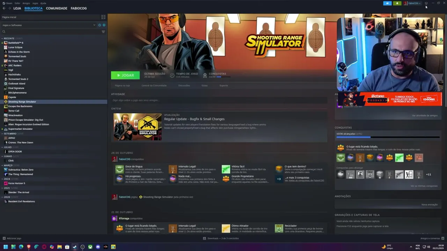
Task: Open grid view of library collections
Action: [x=103, y=17]
